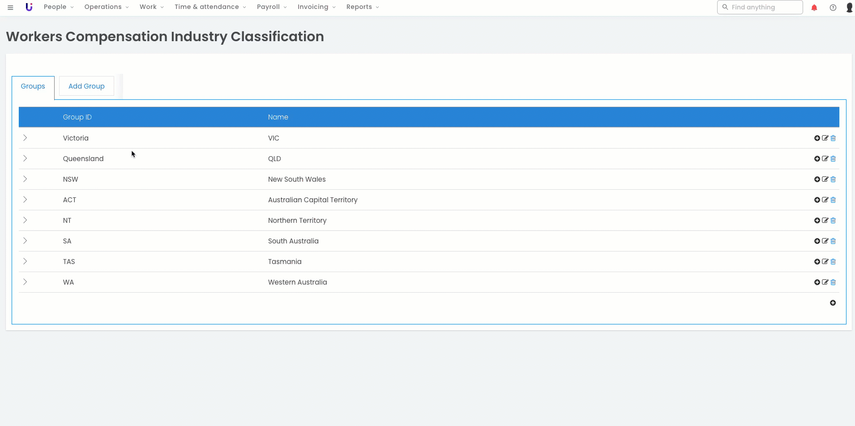Click trash icon in Tasmania row
The width and height of the screenshot is (855, 426).
(833, 262)
